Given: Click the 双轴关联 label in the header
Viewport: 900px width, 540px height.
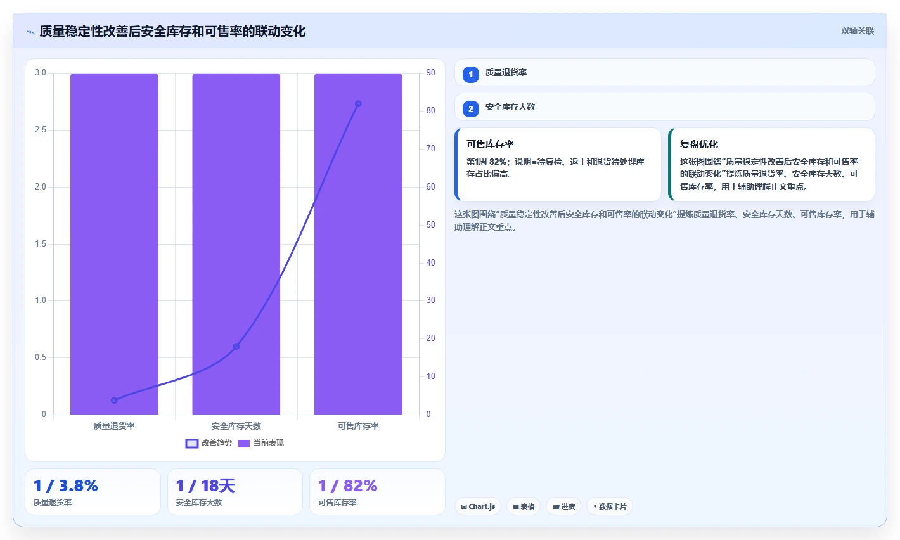Looking at the screenshot, I should pyautogui.click(x=857, y=30).
